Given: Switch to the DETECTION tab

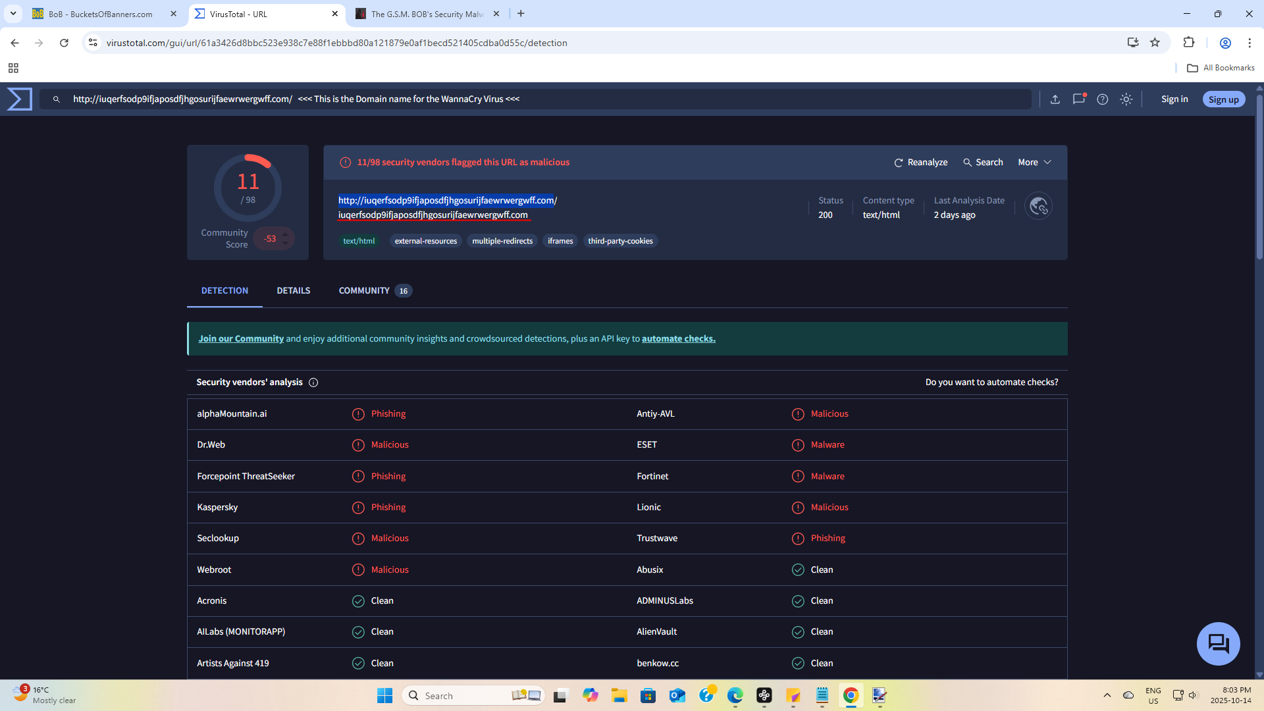Looking at the screenshot, I should coord(224,291).
